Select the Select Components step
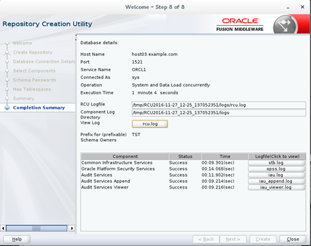Viewport: 311px width, 246px height. (34, 71)
